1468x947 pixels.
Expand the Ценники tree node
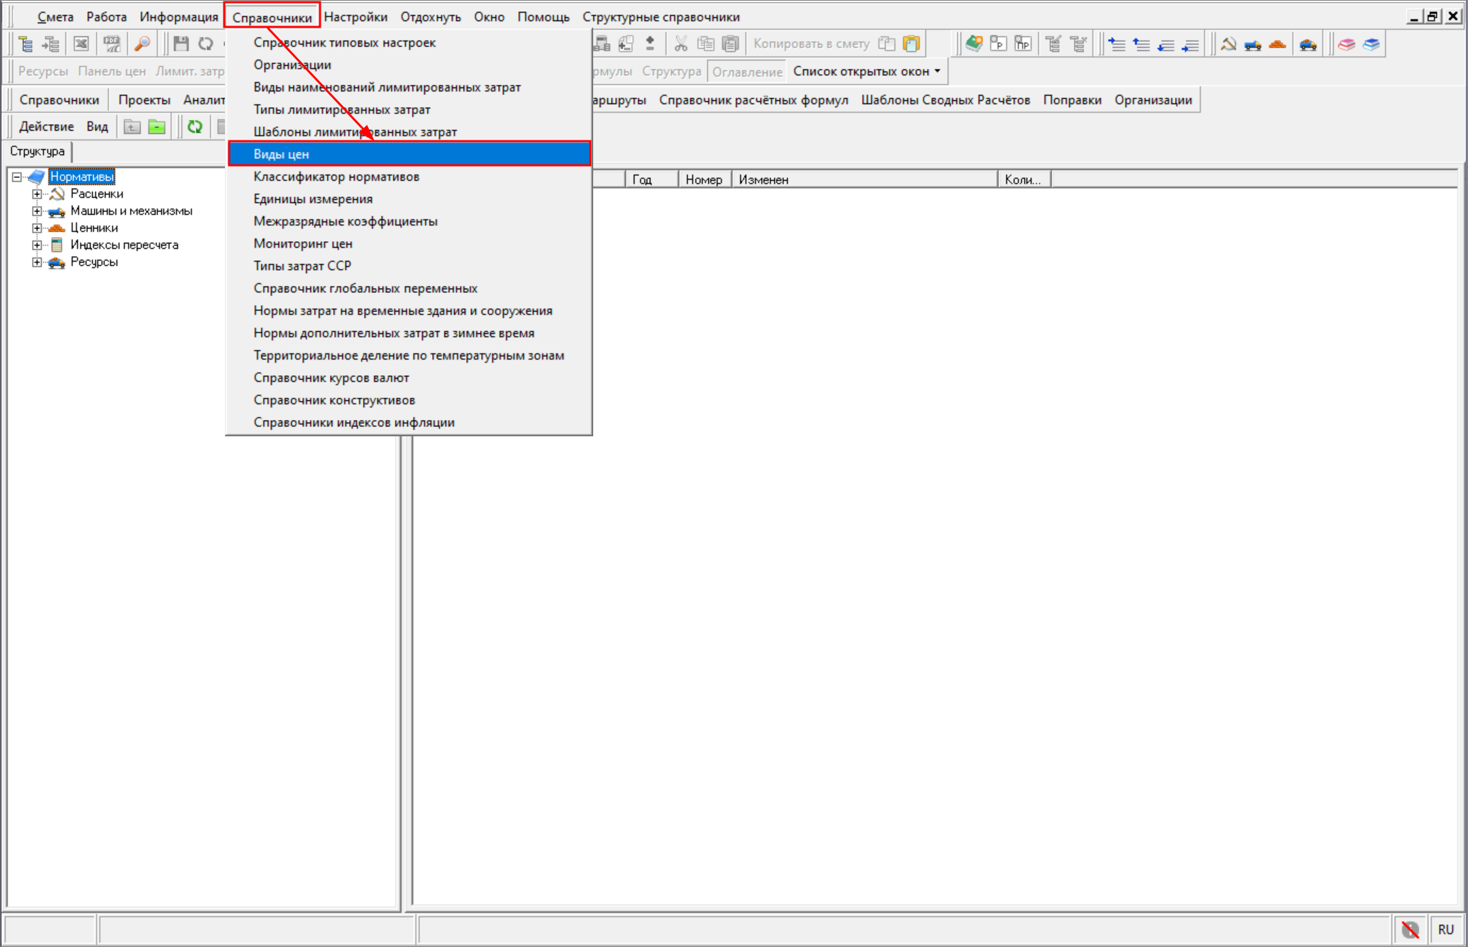pyautogui.click(x=37, y=228)
